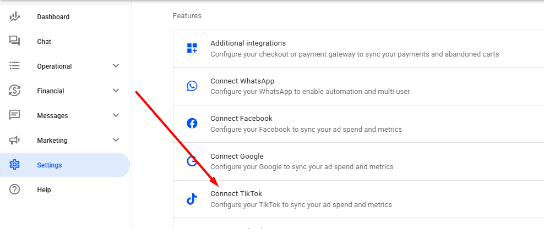
Task: Click the Facebook logo icon
Action: [x=192, y=124]
